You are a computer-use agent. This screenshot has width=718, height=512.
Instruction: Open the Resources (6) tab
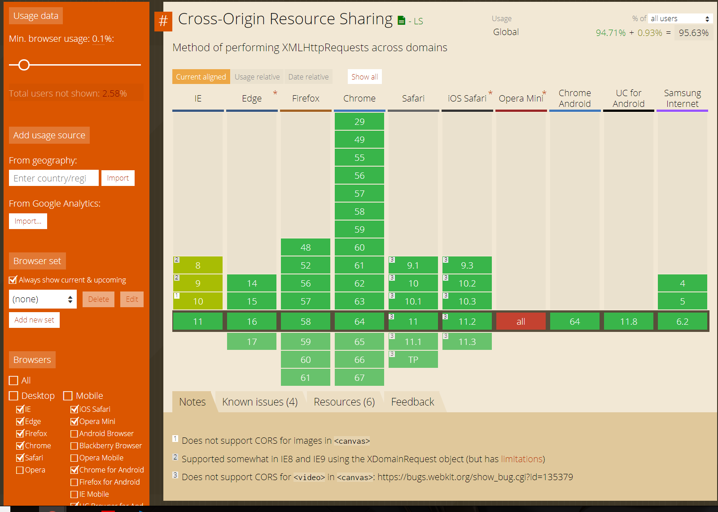click(344, 402)
